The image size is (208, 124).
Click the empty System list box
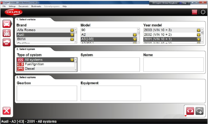(110, 64)
